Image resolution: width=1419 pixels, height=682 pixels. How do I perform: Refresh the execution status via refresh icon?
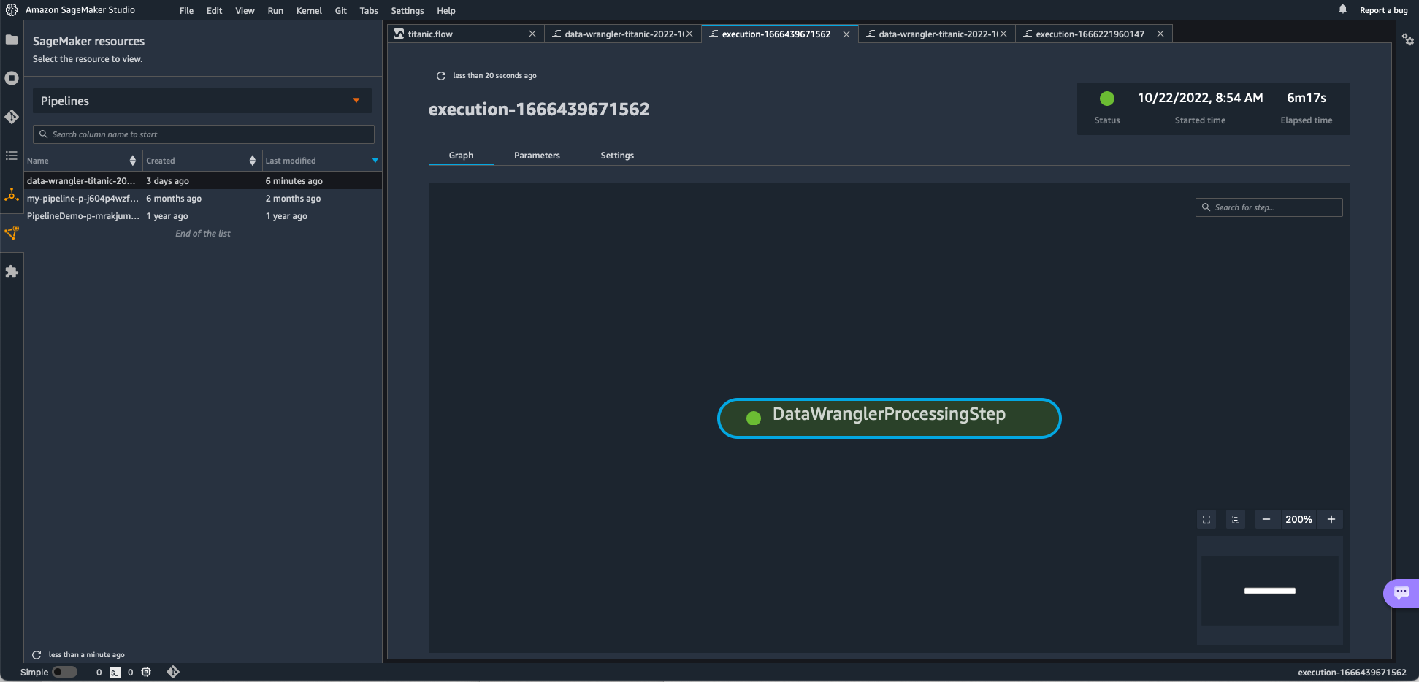[441, 76]
